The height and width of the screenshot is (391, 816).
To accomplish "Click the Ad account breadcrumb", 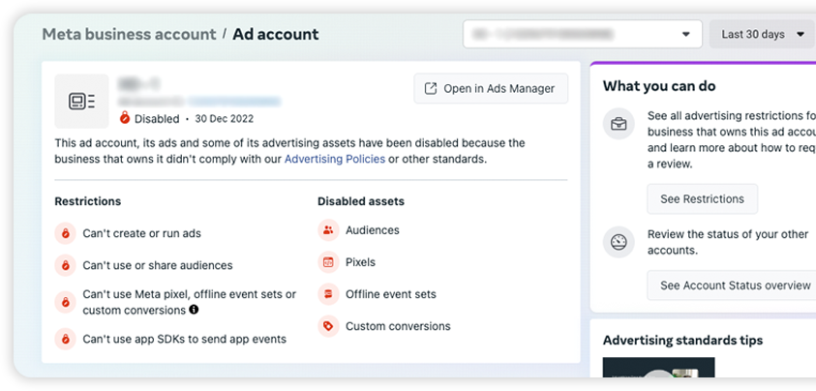I will (x=276, y=35).
